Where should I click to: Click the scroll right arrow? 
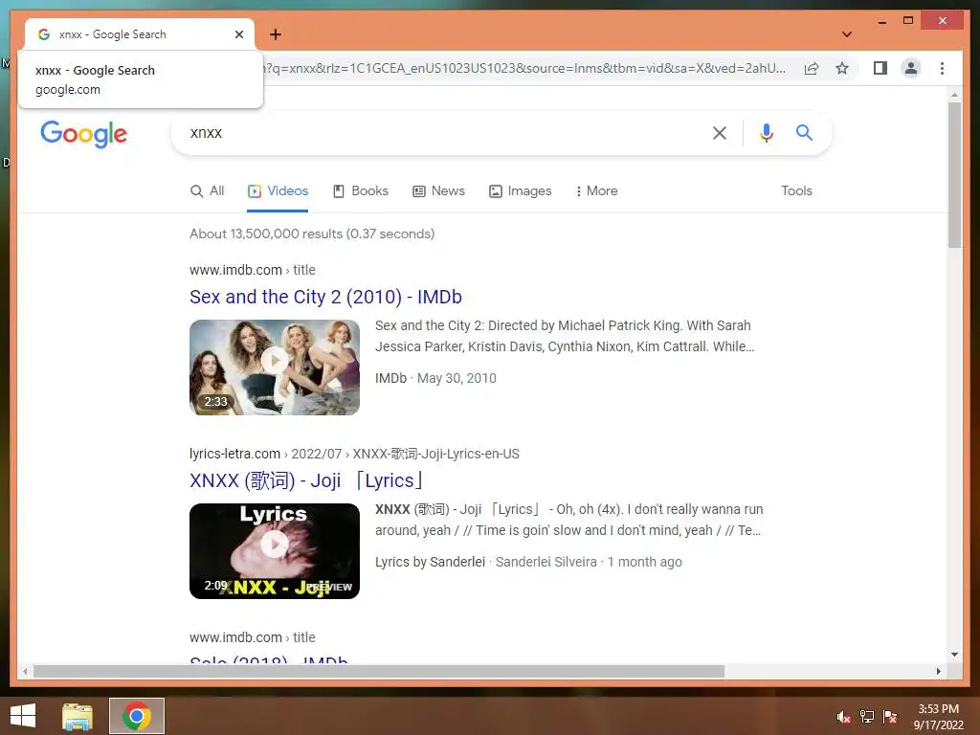tap(938, 671)
